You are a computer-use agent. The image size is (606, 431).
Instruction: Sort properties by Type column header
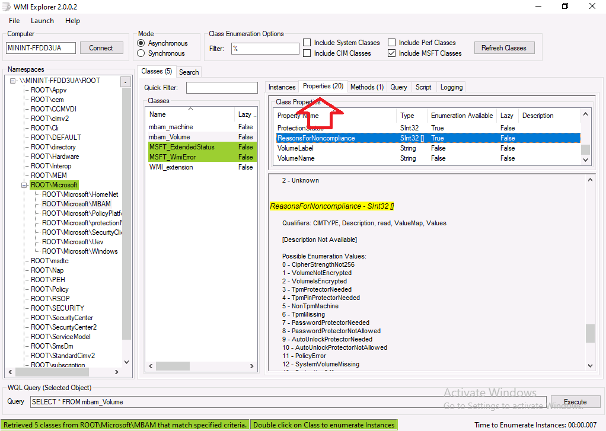coord(412,116)
